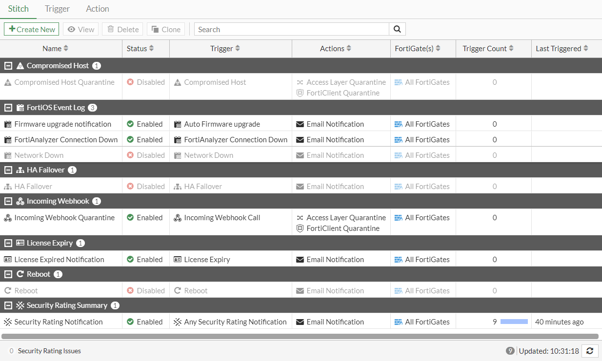Open the Action tab
This screenshot has width=602, height=361.
(x=98, y=9)
